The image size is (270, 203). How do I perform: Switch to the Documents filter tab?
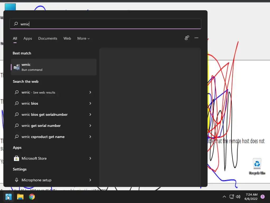click(48, 38)
